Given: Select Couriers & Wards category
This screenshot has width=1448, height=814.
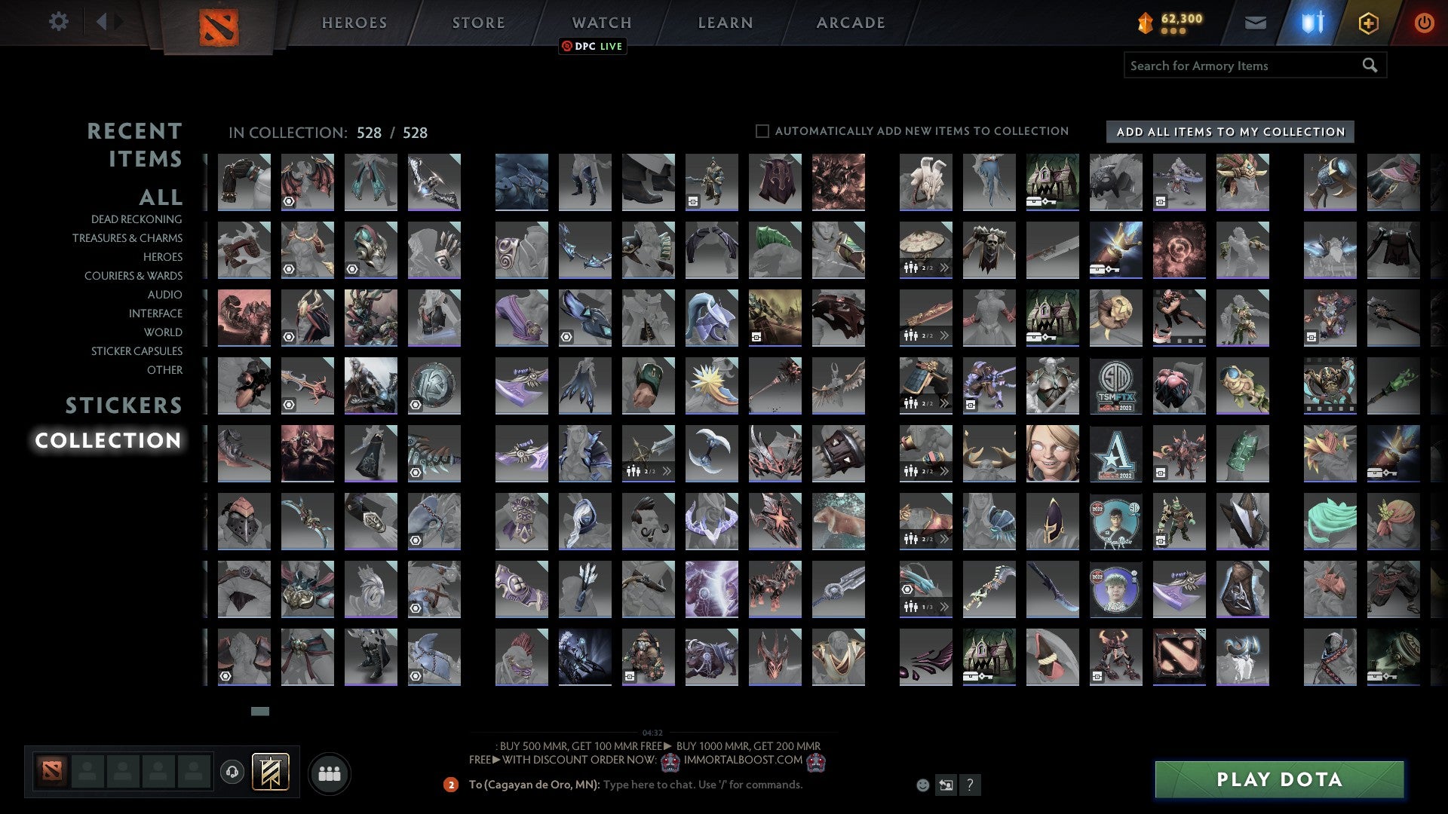Looking at the screenshot, I should pos(133,276).
